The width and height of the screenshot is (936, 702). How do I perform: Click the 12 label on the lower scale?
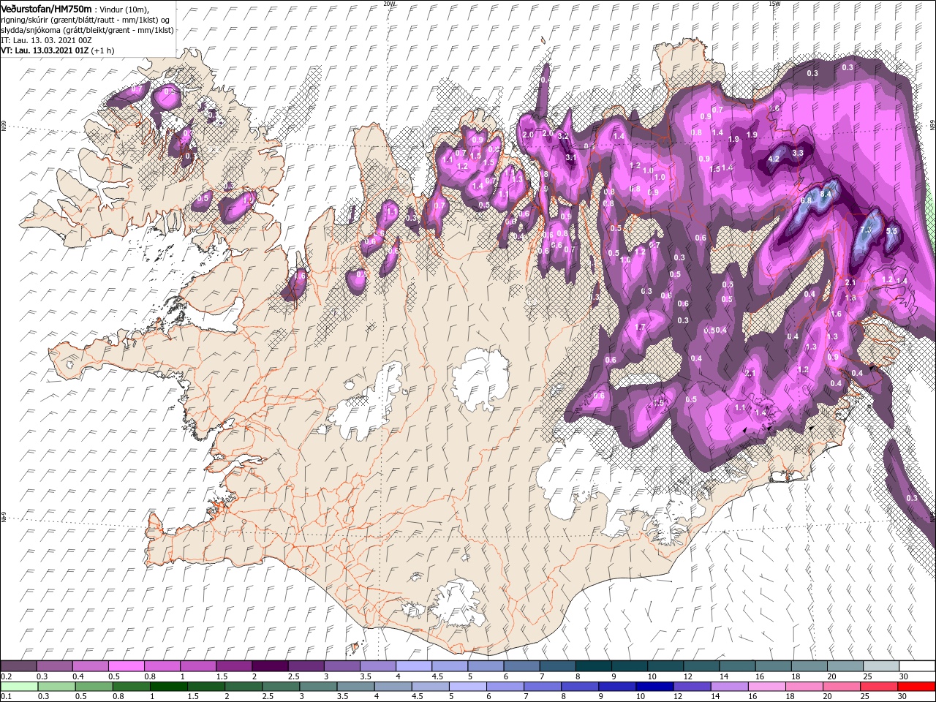679,697
